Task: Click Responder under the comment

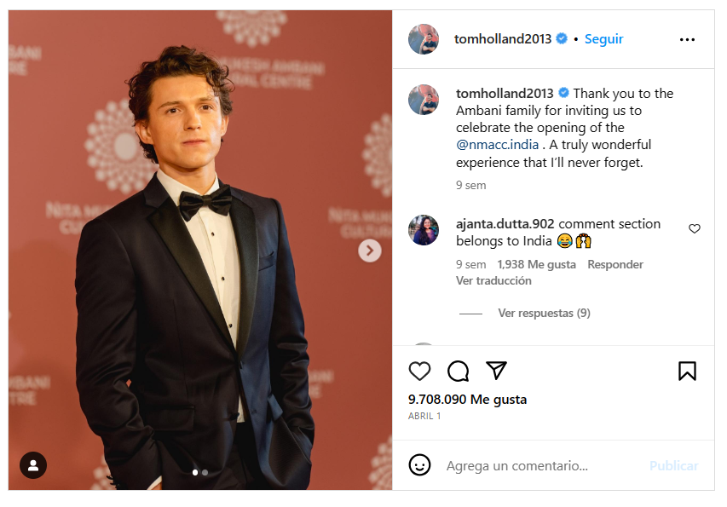Action: tap(615, 265)
